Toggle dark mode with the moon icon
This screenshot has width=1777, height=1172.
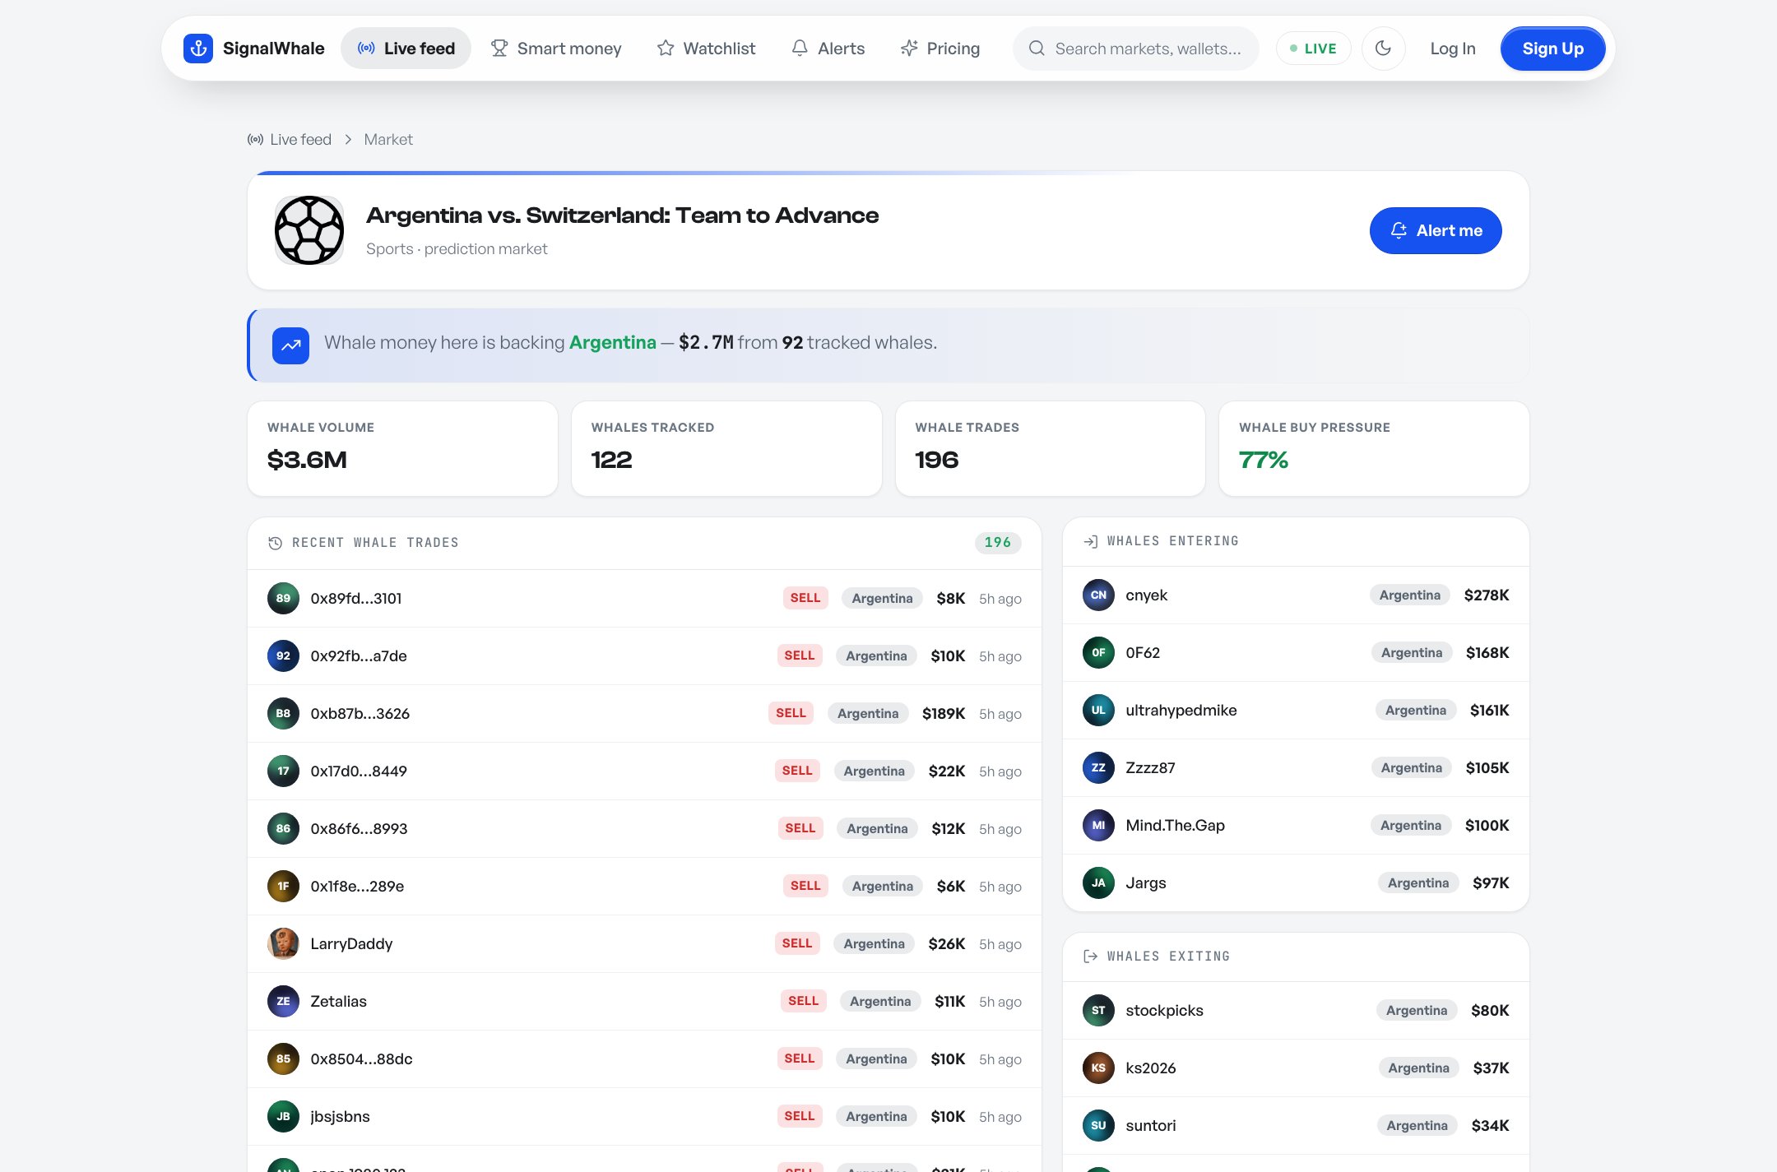tap(1383, 49)
